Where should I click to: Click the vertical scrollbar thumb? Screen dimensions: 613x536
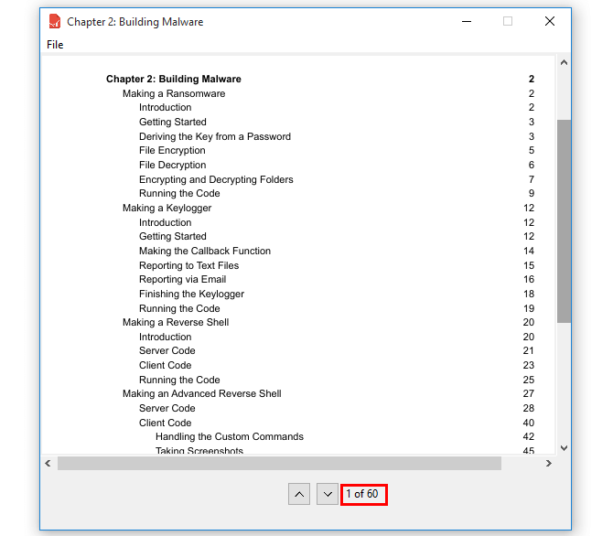(564, 220)
